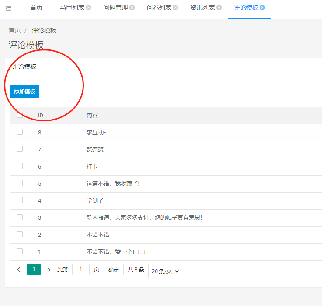
Task: Close the 评论模板 tab
Action: pos(263,7)
